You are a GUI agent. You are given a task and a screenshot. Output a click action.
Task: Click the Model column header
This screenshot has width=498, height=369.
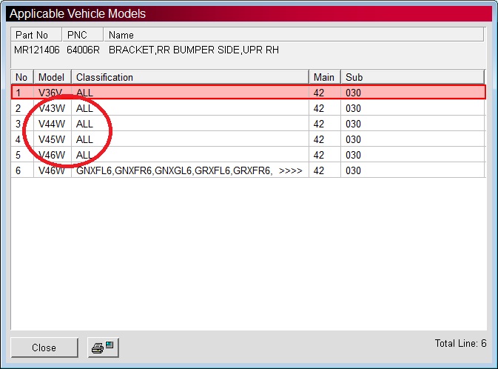(x=52, y=77)
